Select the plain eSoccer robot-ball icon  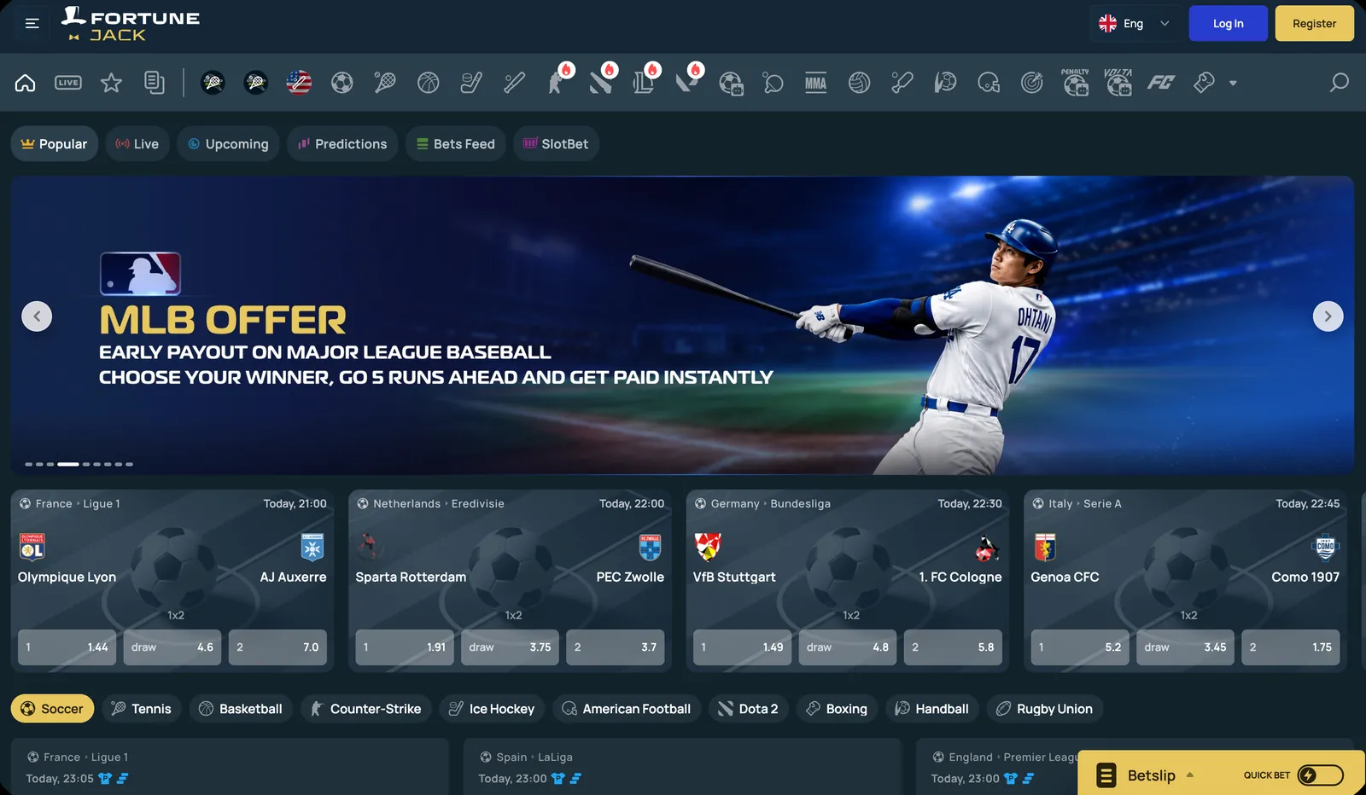pyautogui.click(x=731, y=83)
